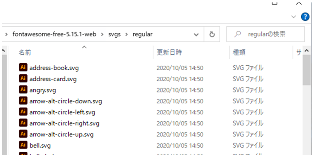Expand the chevron before fontawesome-free-5.15.1-web
Viewport: 315px width, 155px height.
7,34
